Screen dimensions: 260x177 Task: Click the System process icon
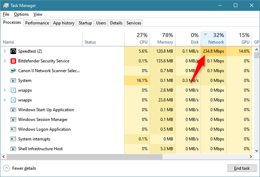tap(13, 80)
